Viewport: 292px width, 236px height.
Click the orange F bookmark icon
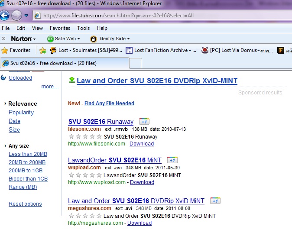[281, 50]
